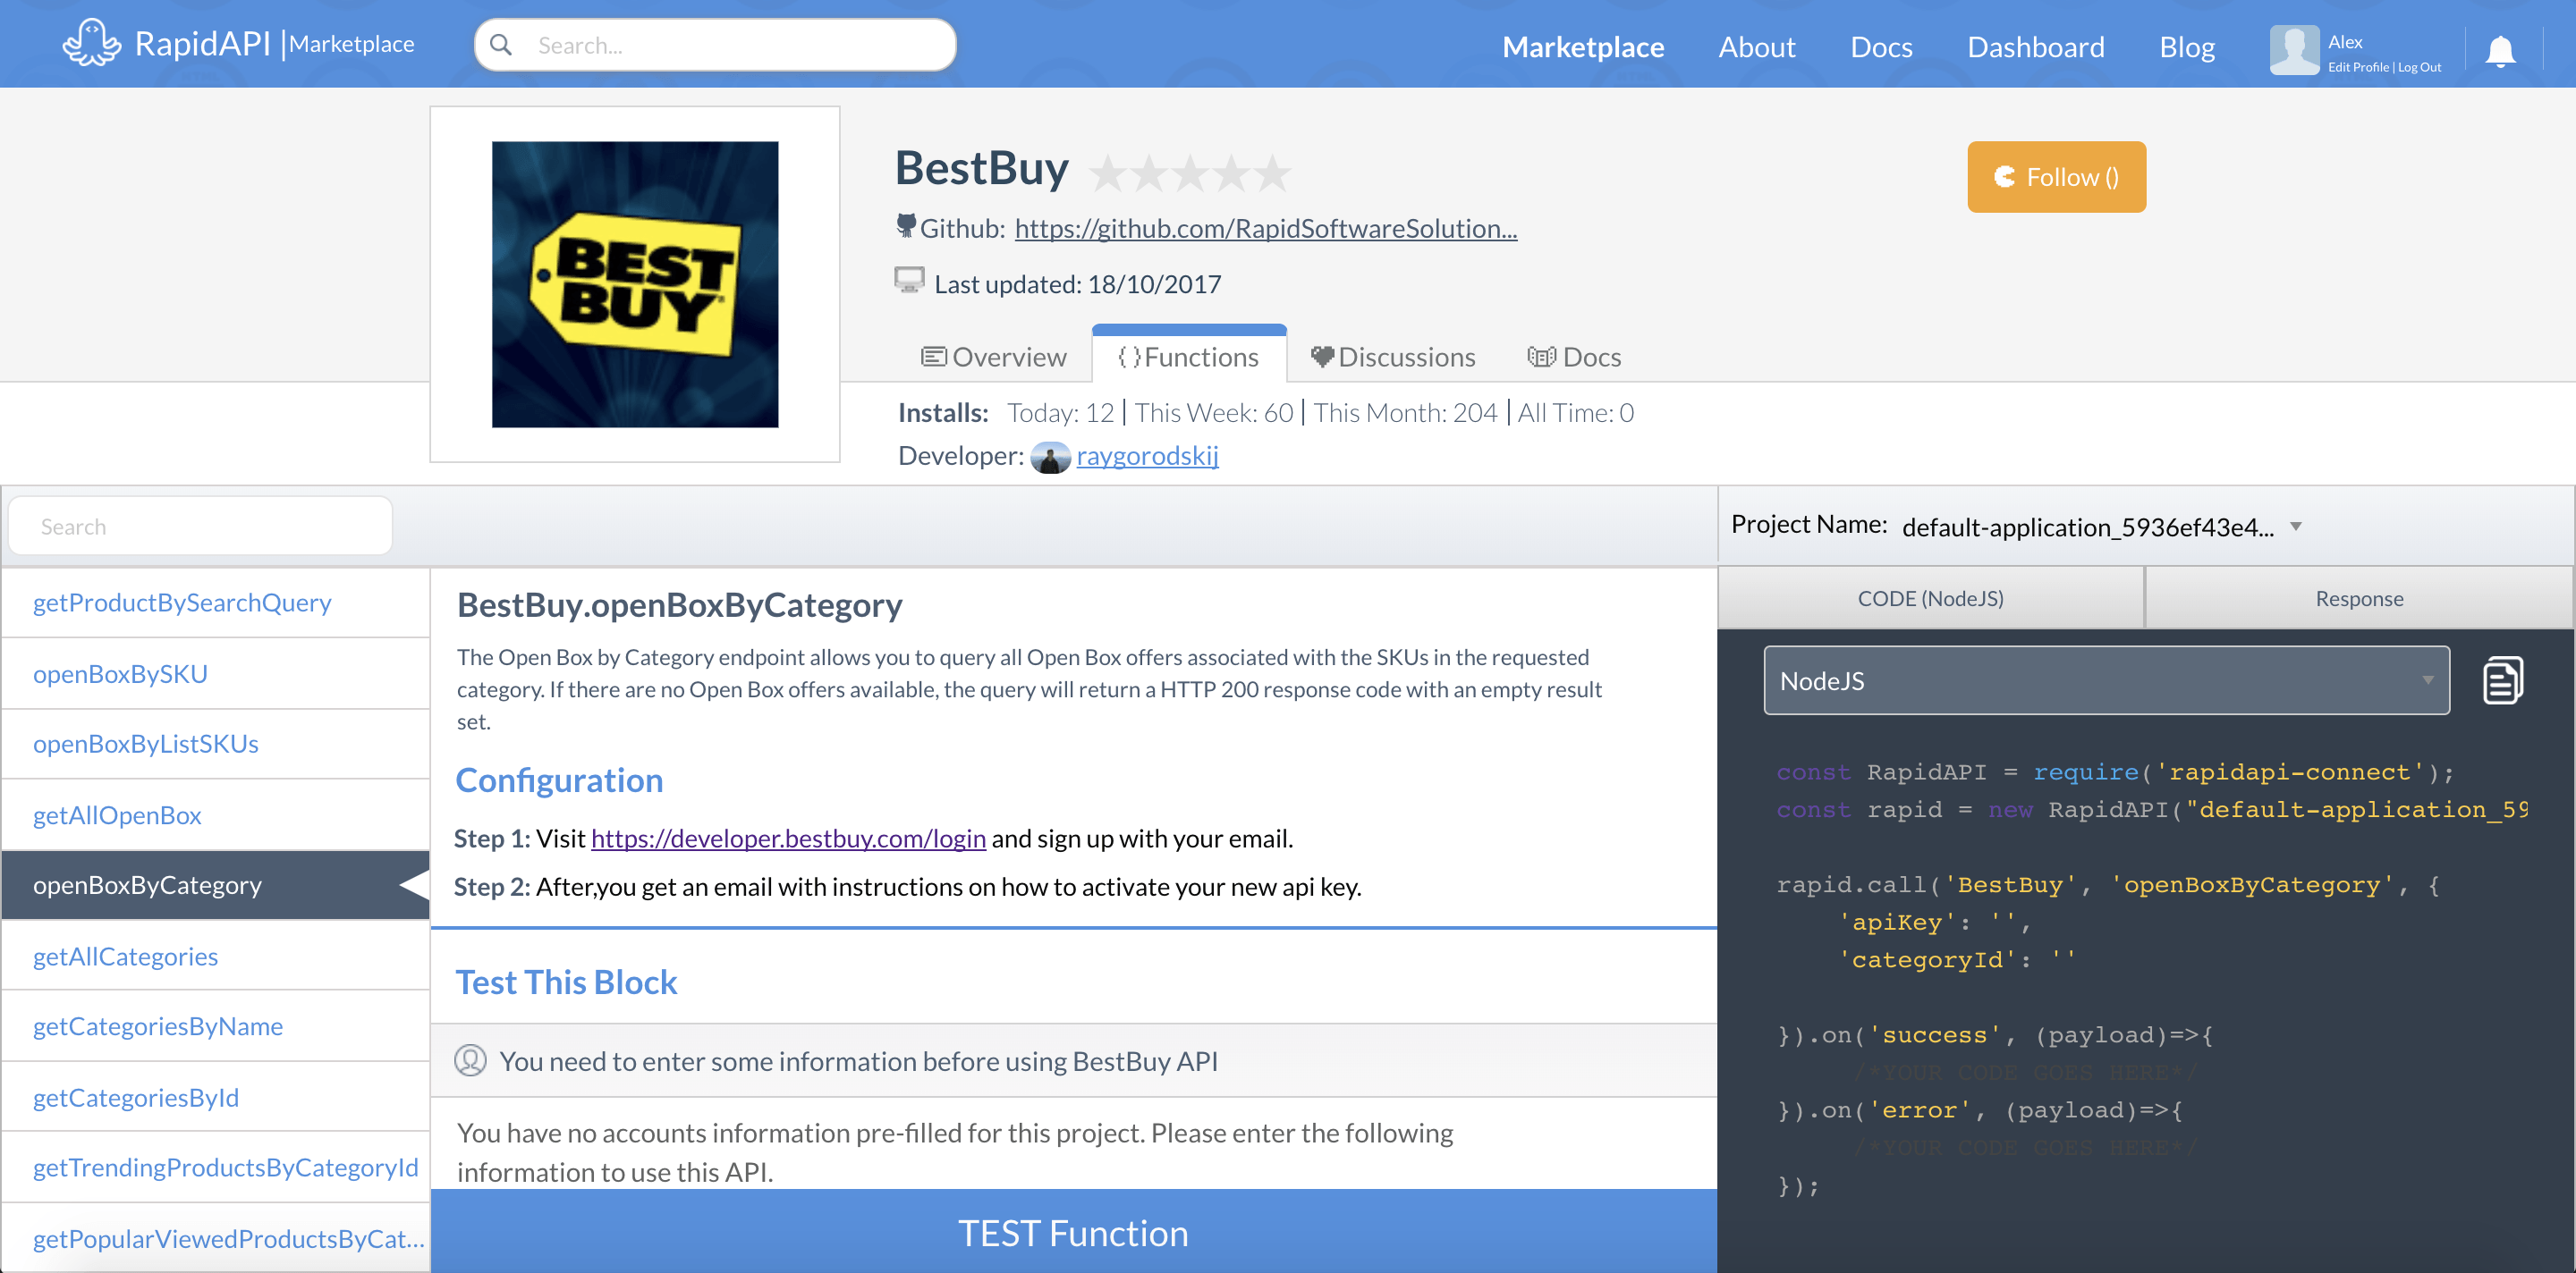2576x1273 pixels.
Task: Open the Discussions tab
Action: pos(1393,357)
